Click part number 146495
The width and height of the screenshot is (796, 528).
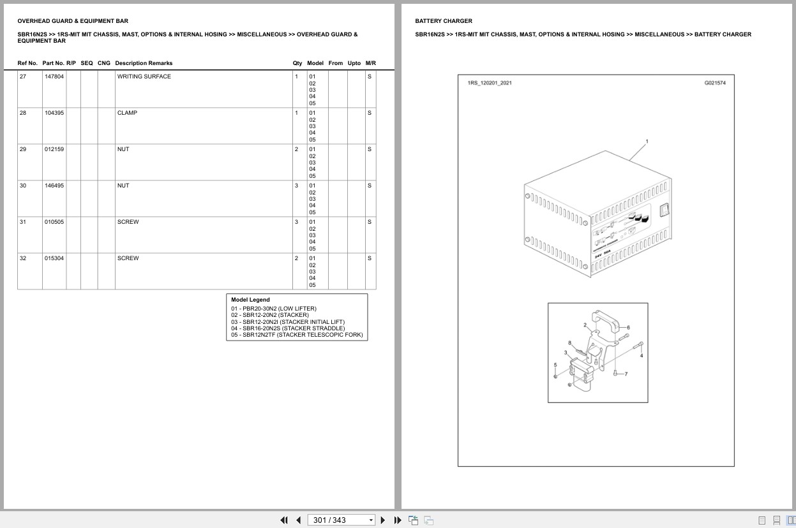pos(54,186)
